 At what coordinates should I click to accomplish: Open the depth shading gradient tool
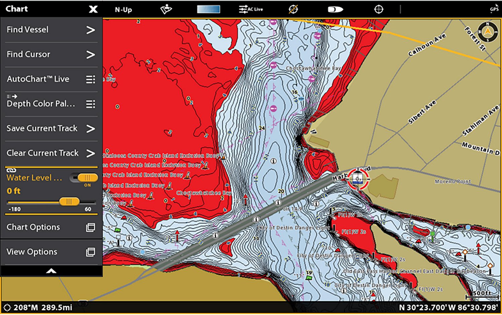click(208, 9)
